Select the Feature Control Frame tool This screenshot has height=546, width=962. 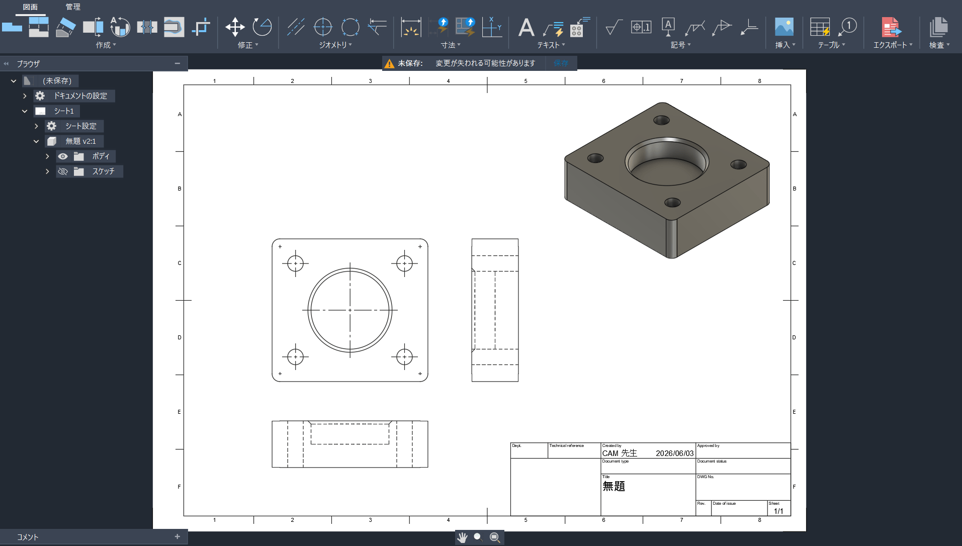click(641, 27)
